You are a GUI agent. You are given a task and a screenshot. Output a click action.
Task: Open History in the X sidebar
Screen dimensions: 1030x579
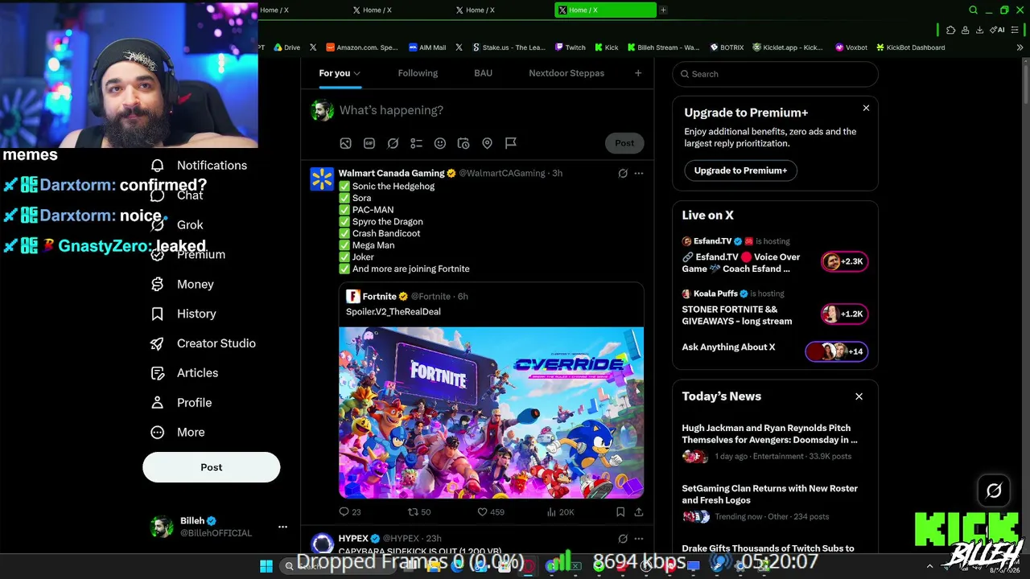(183, 314)
